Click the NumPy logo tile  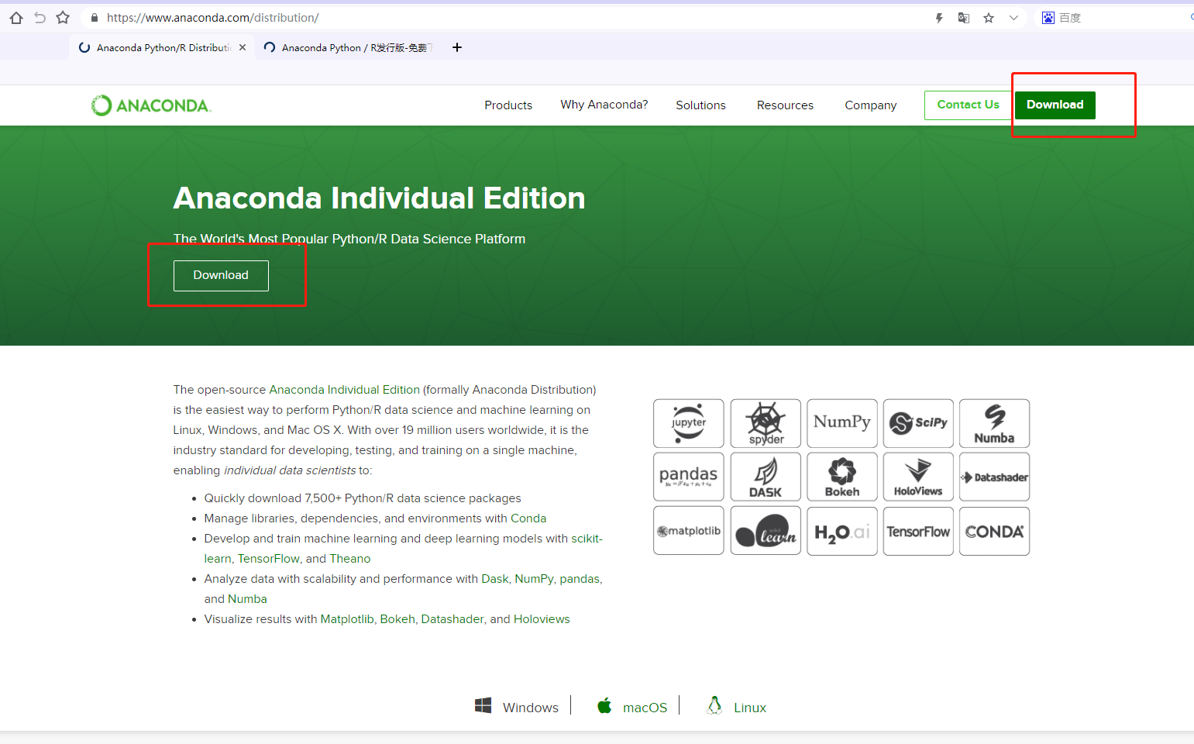click(842, 423)
